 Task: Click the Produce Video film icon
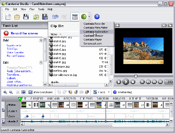pos(45,17)
